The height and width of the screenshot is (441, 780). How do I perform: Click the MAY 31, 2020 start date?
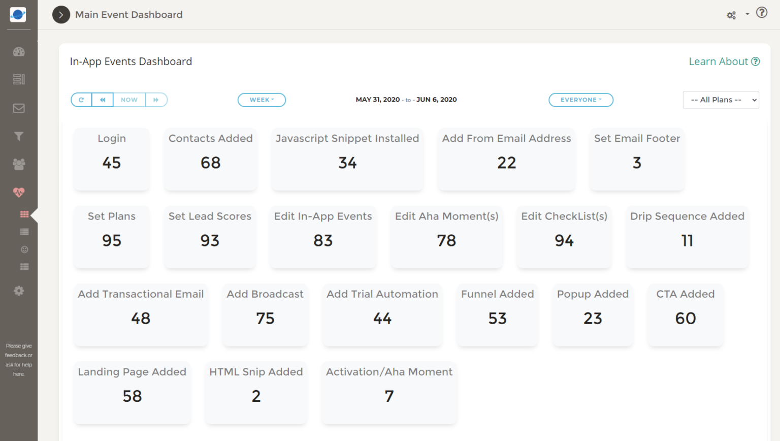pos(378,100)
